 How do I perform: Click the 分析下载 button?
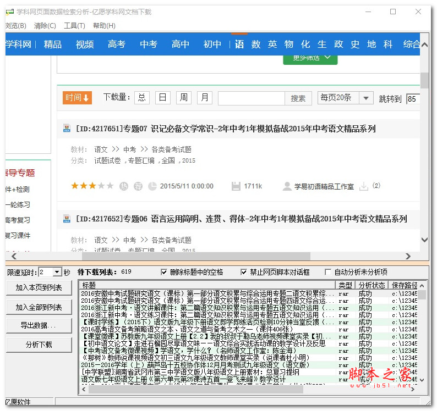pos(39,345)
